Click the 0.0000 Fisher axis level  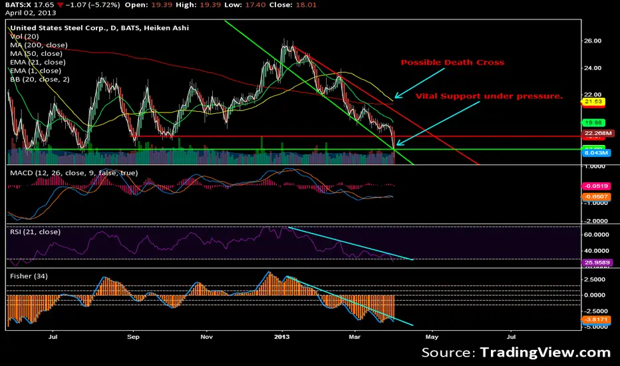(595, 295)
